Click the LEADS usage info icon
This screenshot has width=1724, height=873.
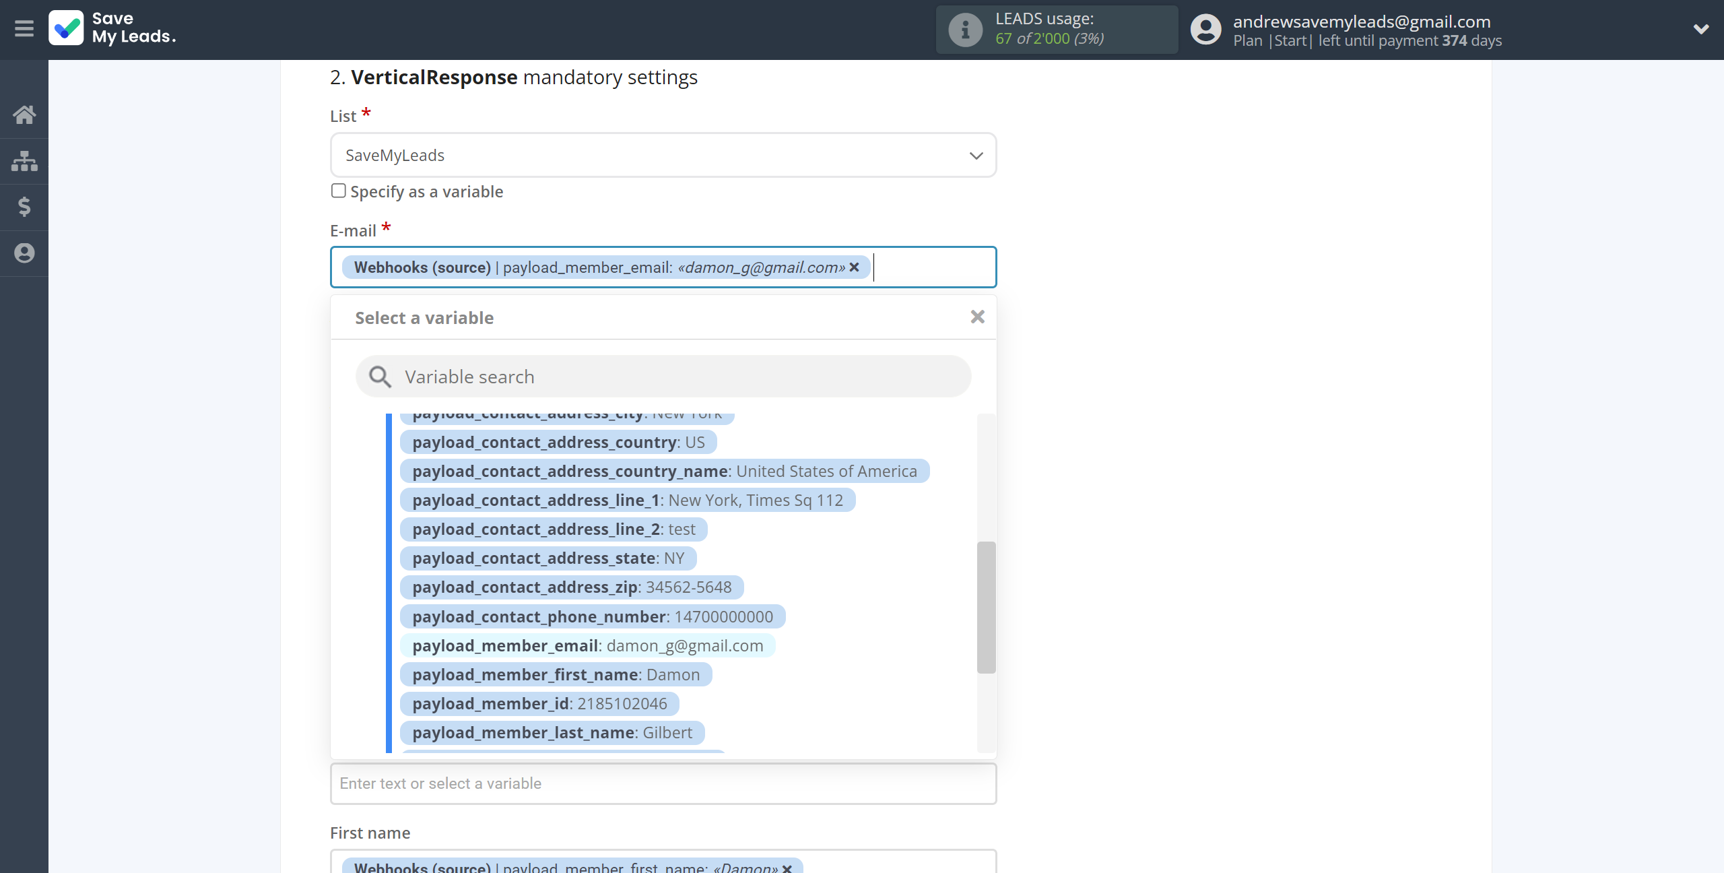(965, 30)
